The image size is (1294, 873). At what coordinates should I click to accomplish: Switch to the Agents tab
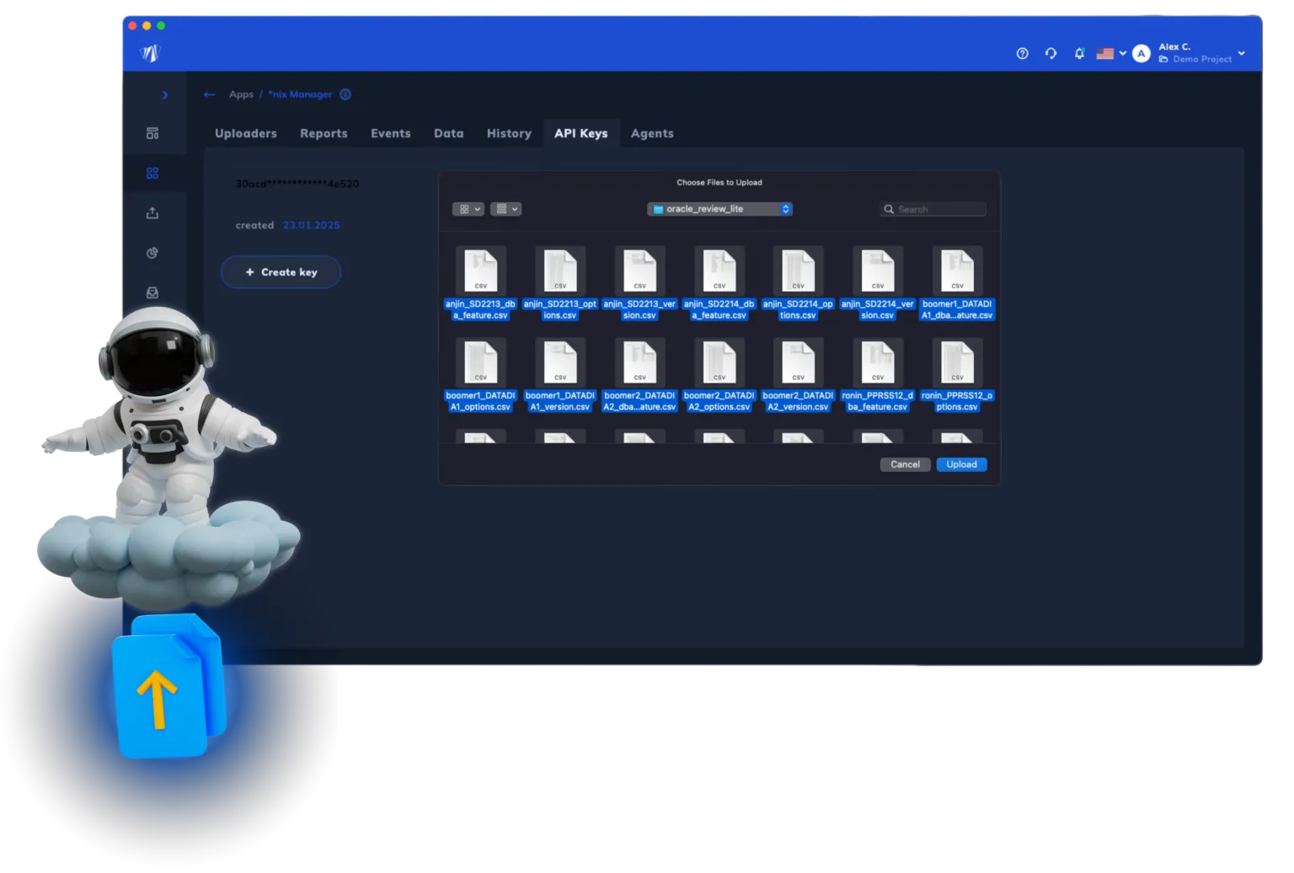(x=652, y=133)
